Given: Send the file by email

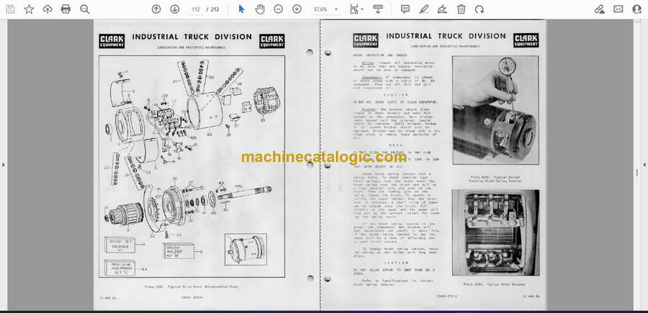Looking at the screenshot, I should click(618, 9).
